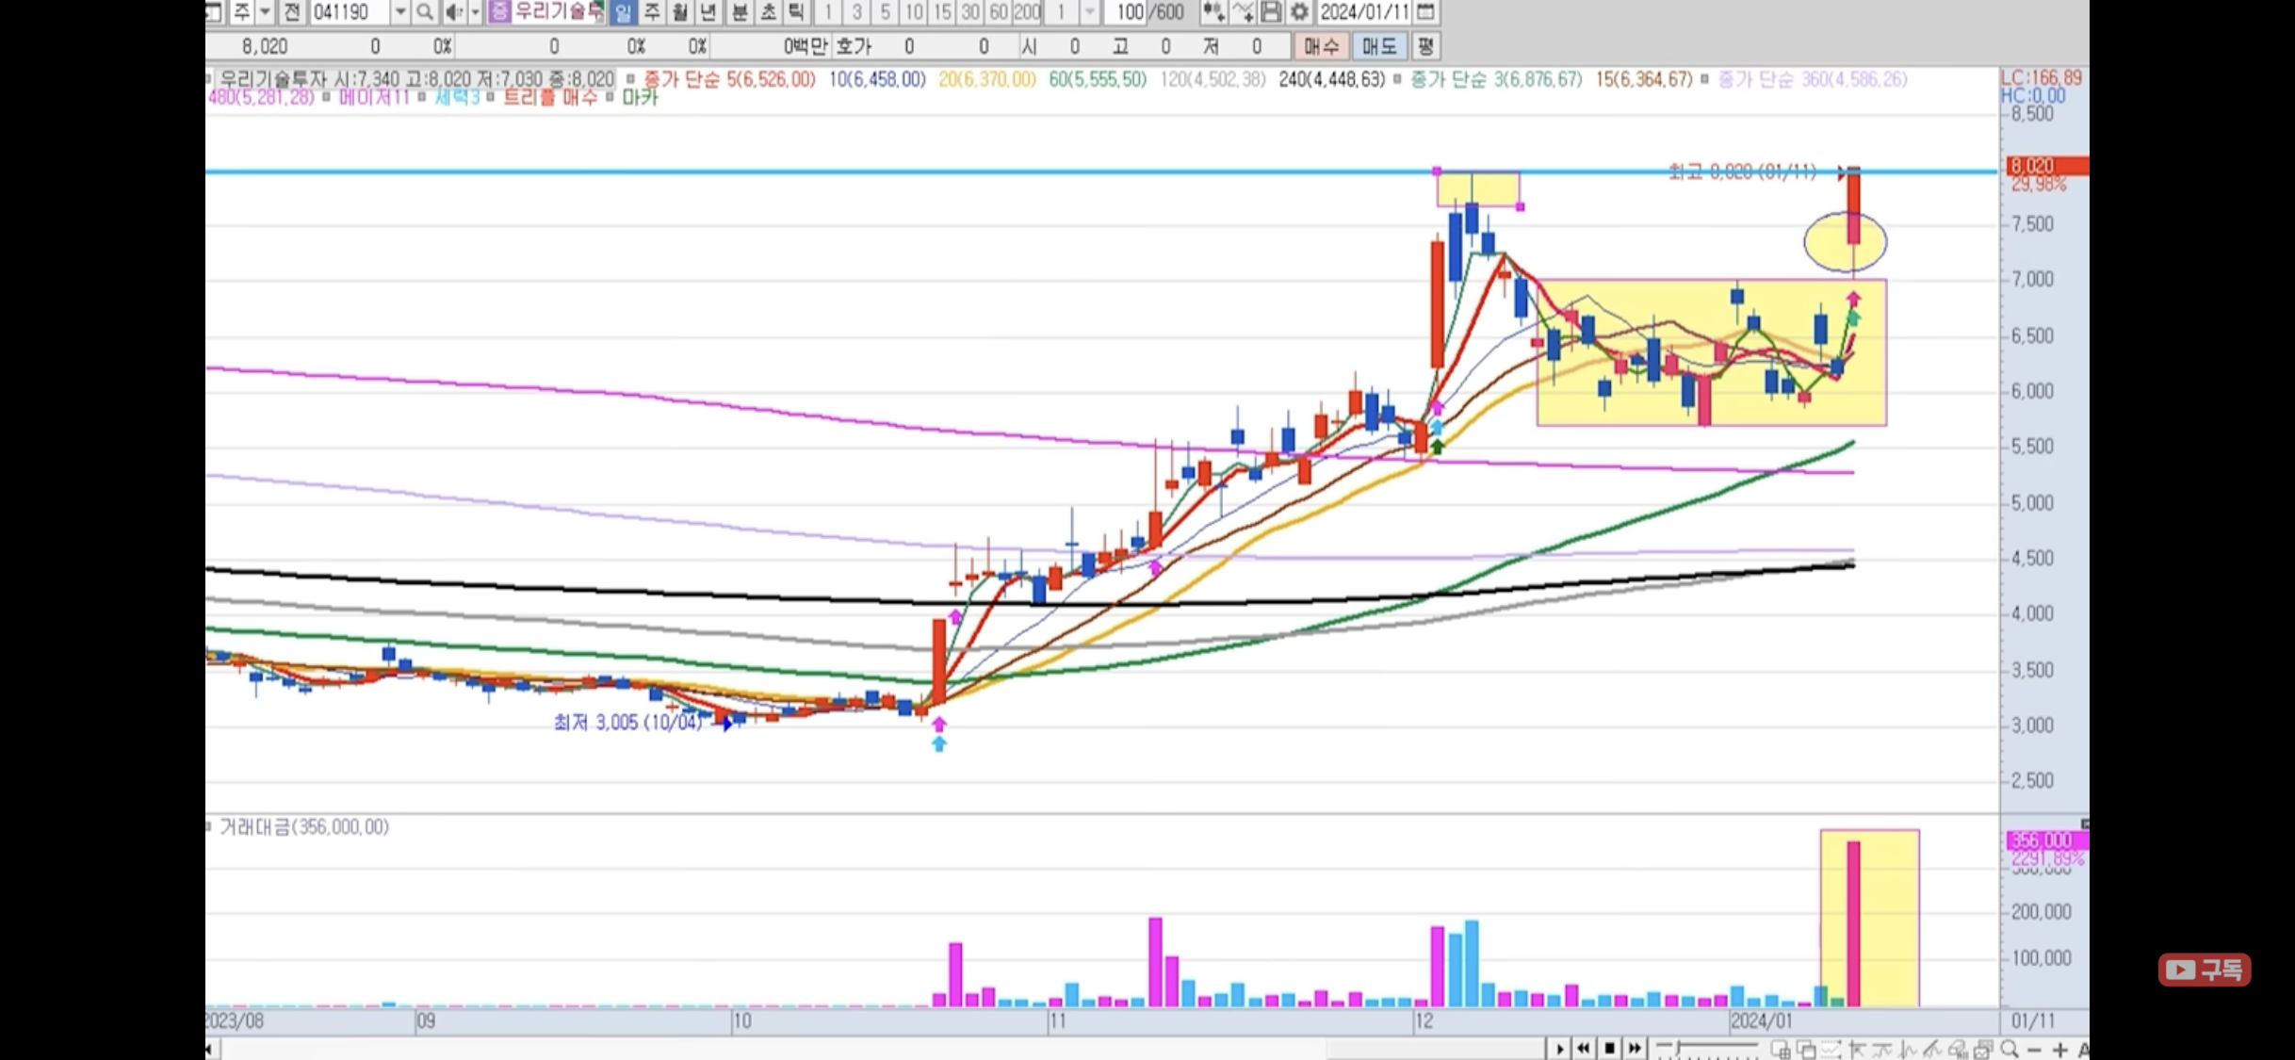The image size is (2295, 1060).
Task: Click the add indicator chart icon
Action: coord(1213,12)
